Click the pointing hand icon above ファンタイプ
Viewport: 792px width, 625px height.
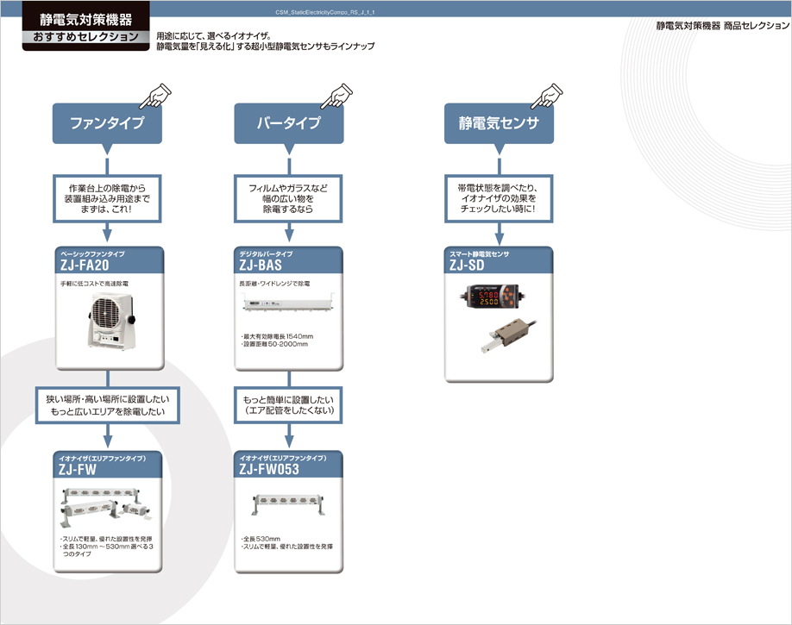coord(155,96)
